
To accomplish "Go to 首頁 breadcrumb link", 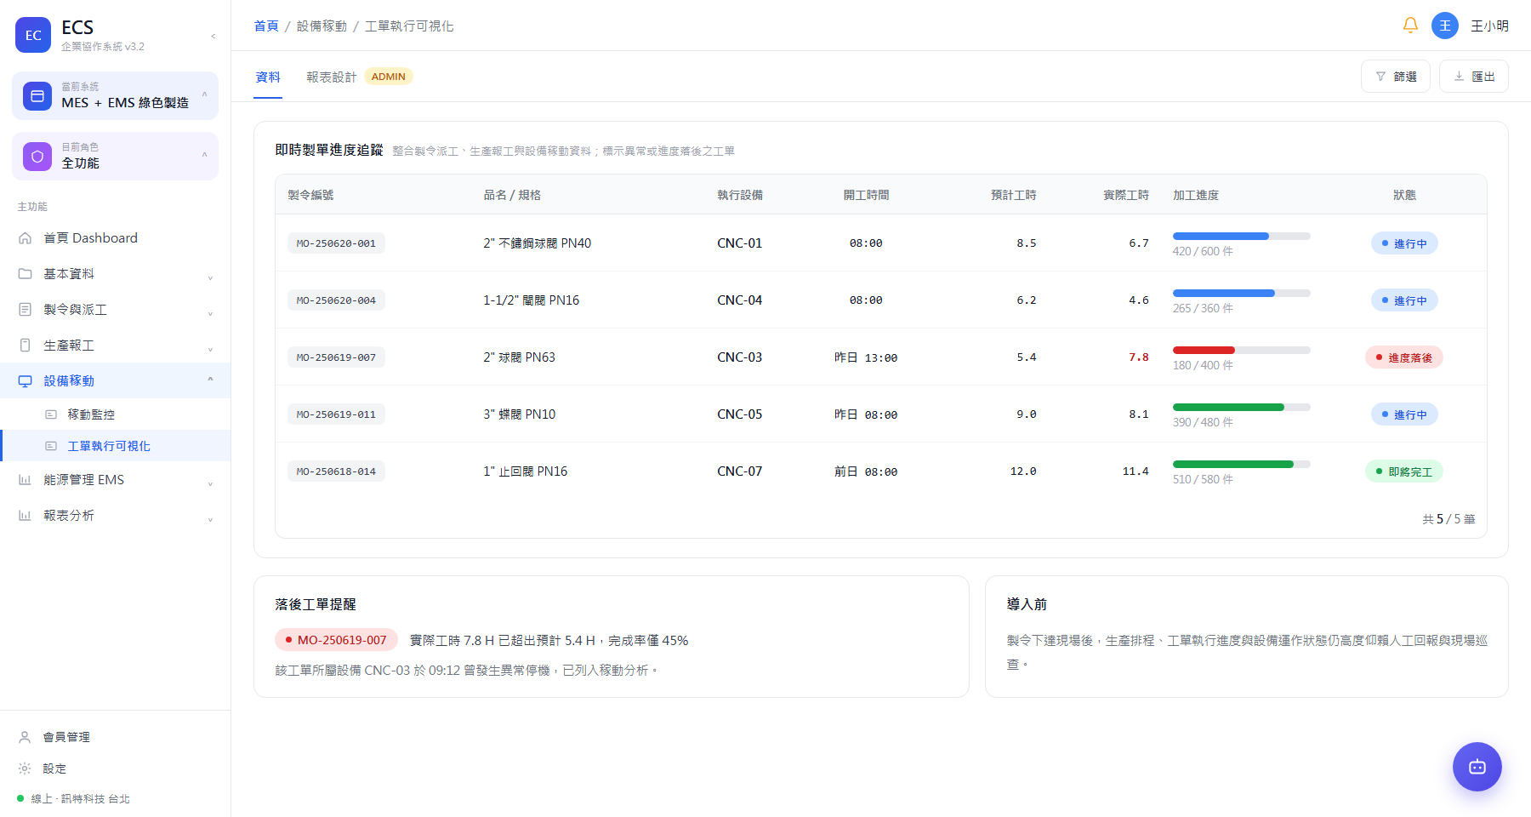I will pos(266,26).
